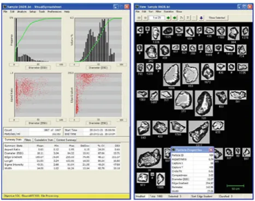Select particle thumbnail labeled 373

[x=183, y=100]
